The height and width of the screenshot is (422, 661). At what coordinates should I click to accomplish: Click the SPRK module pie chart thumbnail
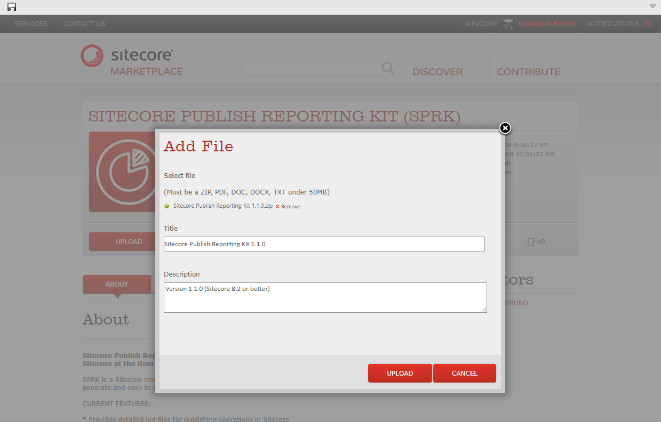[x=122, y=172]
